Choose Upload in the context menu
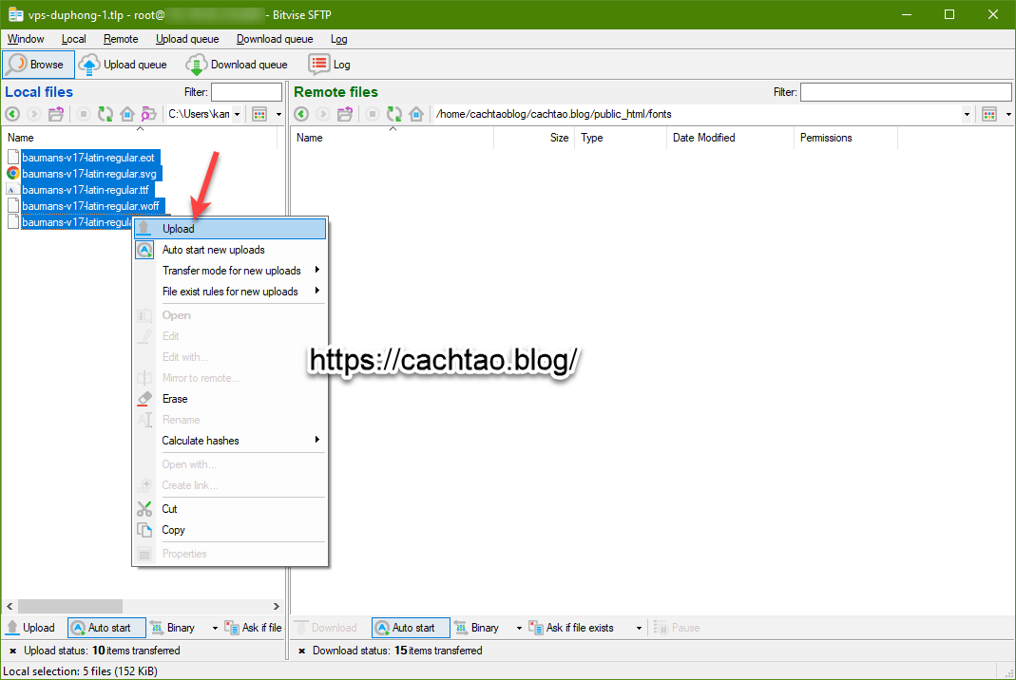This screenshot has height=680, width=1016. pos(230,229)
